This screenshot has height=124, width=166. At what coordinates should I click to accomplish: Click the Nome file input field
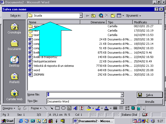[x=84, y=95]
